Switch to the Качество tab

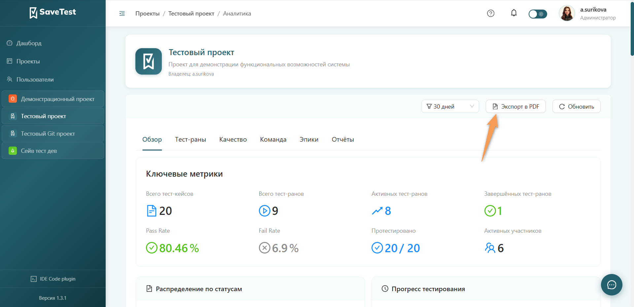tap(233, 139)
